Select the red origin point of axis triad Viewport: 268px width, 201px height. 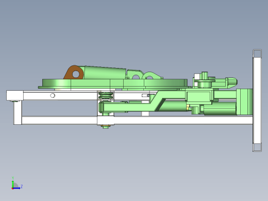pos(12,189)
